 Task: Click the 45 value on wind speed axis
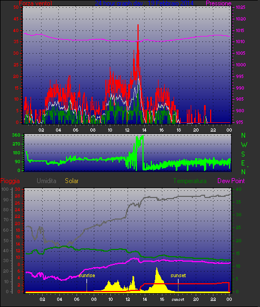click(16, 19)
